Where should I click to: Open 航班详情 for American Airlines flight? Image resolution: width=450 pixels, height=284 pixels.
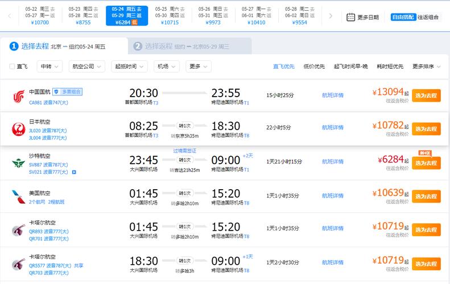pyautogui.click(x=333, y=196)
